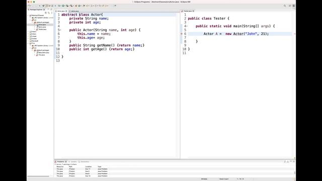Close the Actor.java tab
Image resolution: width=322 pixels, height=181 pixels.
pyautogui.click(x=66, y=11)
